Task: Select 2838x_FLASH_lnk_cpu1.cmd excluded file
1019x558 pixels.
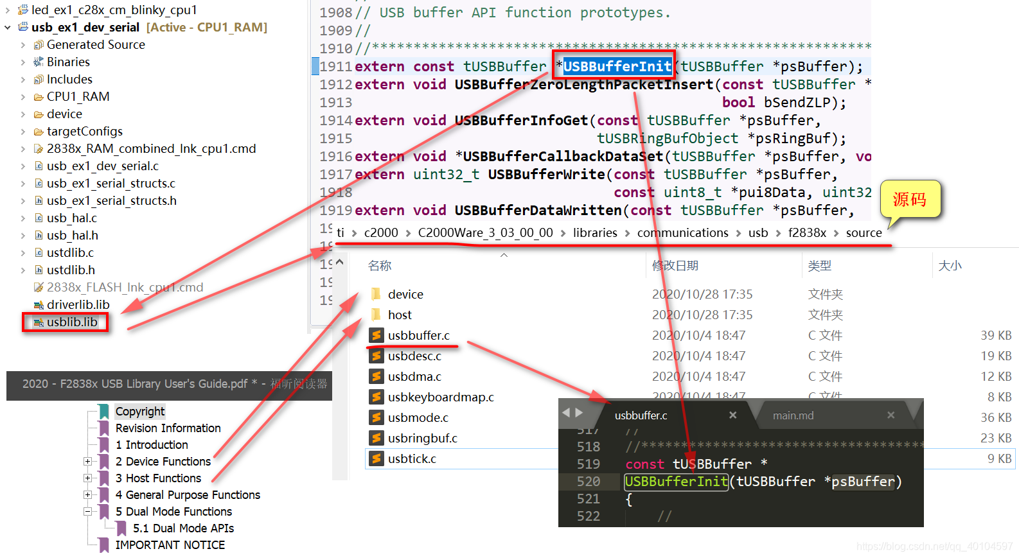Action: (x=125, y=287)
